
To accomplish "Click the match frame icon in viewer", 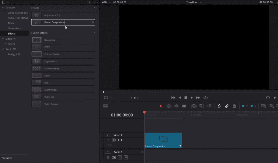I will pyautogui.click(x=268, y=98).
